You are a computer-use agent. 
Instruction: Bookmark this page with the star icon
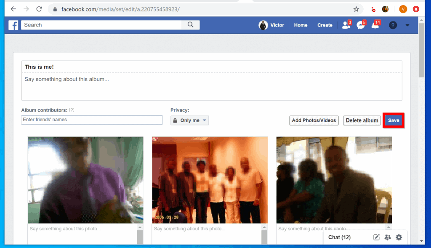pyautogui.click(x=356, y=9)
